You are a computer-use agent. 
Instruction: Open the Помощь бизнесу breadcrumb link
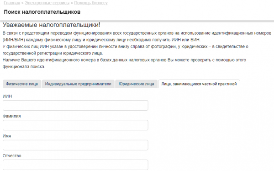[91, 3]
